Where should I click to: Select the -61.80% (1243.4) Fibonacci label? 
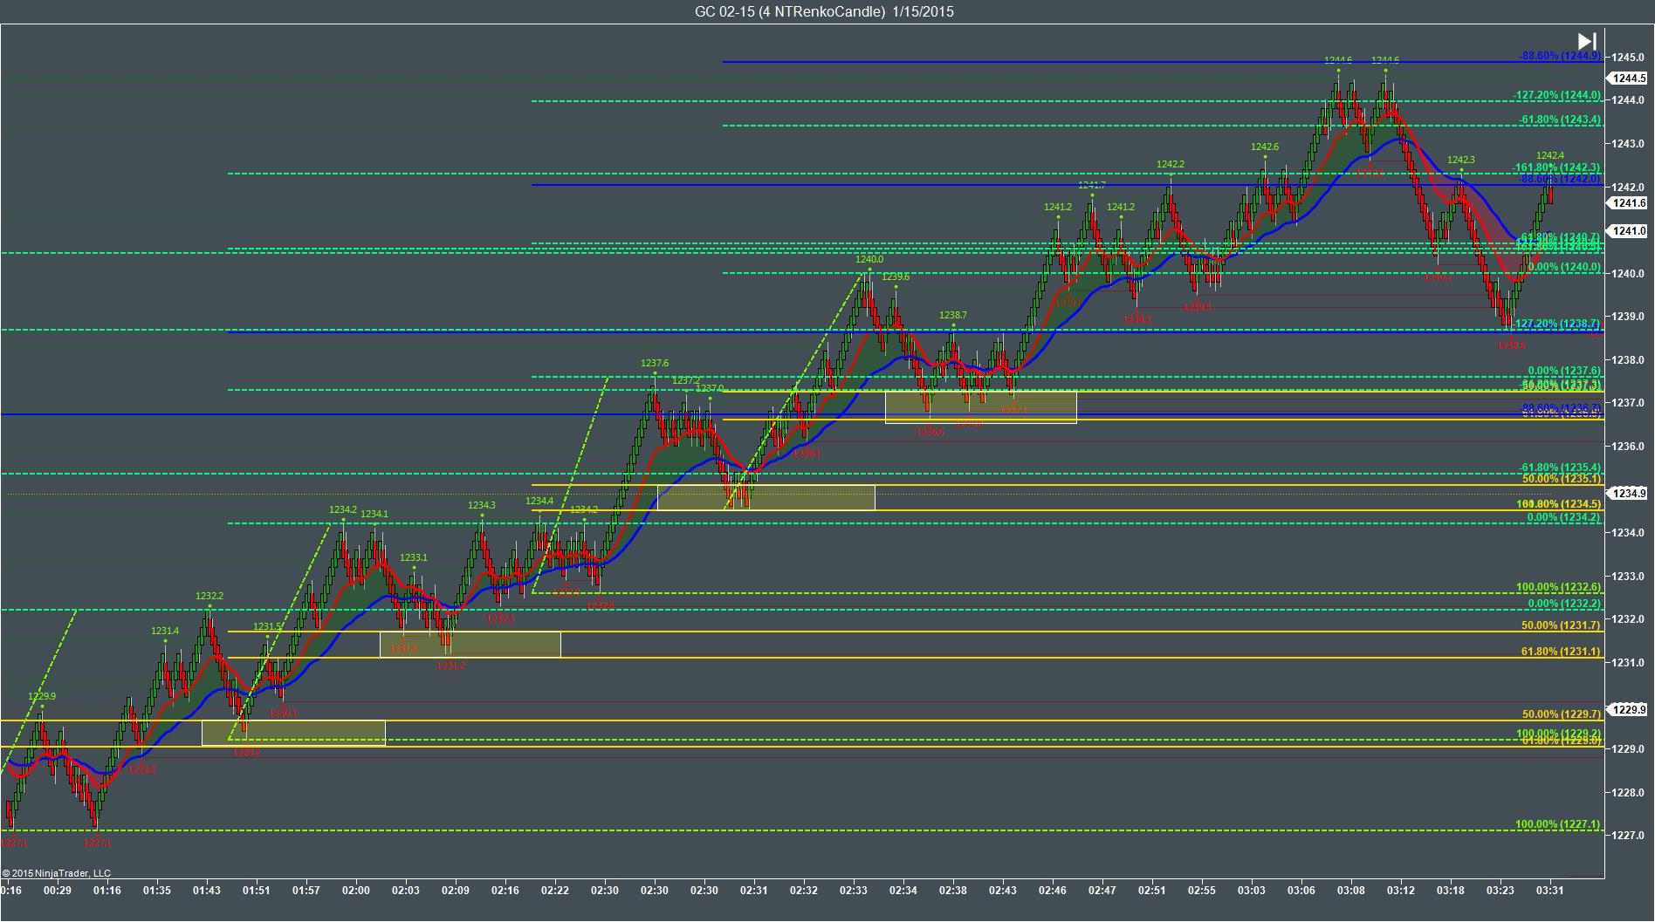tap(1560, 120)
